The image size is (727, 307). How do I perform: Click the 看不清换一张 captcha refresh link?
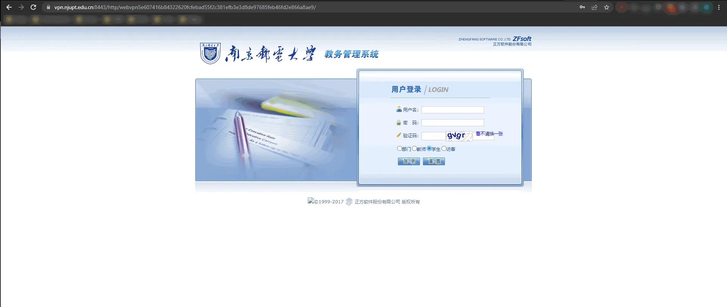(x=489, y=134)
